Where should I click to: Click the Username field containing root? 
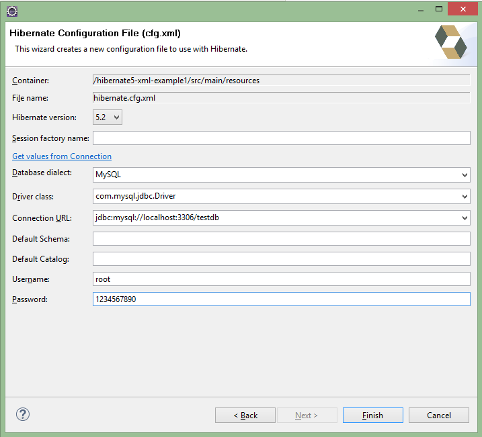(282, 279)
